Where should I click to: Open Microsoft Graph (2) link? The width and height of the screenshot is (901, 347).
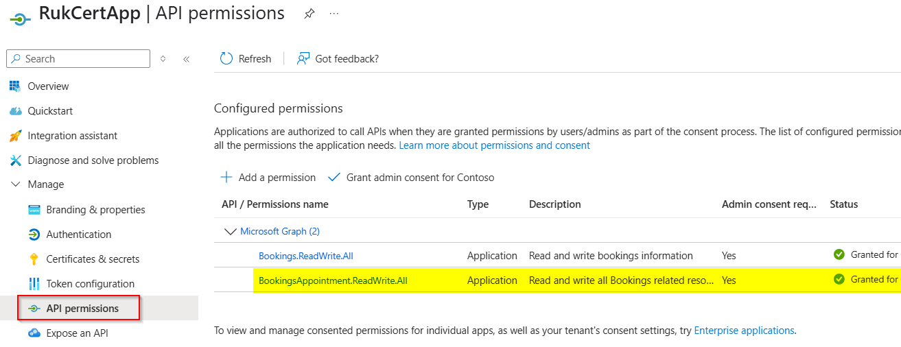pyautogui.click(x=280, y=232)
